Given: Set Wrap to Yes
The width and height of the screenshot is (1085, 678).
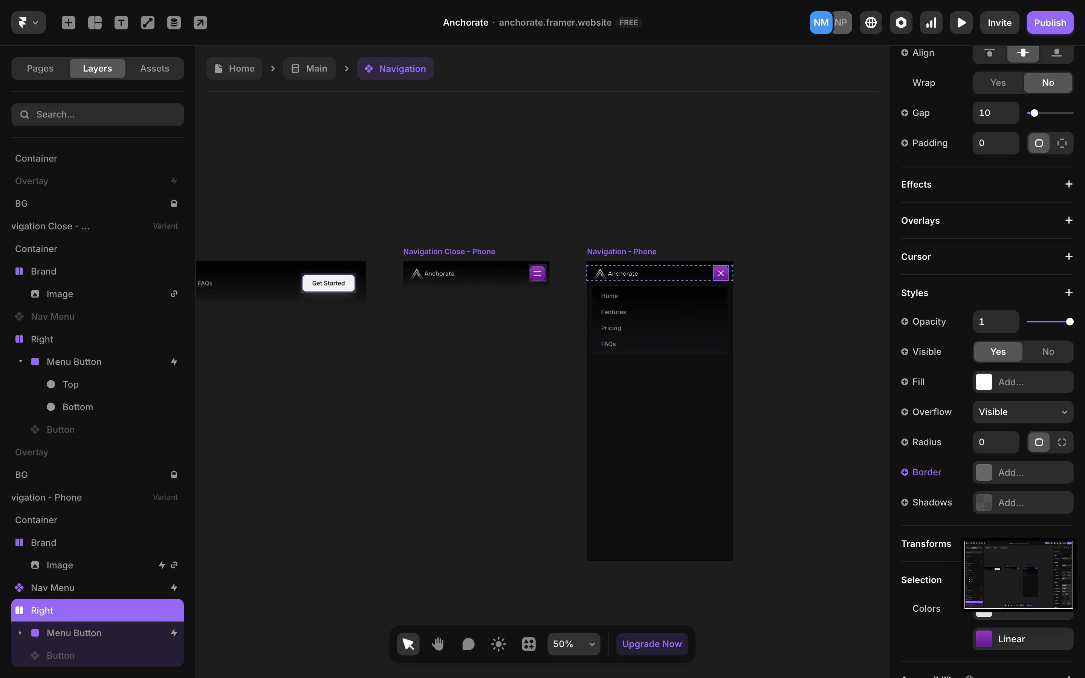Looking at the screenshot, I should point(998,82).
